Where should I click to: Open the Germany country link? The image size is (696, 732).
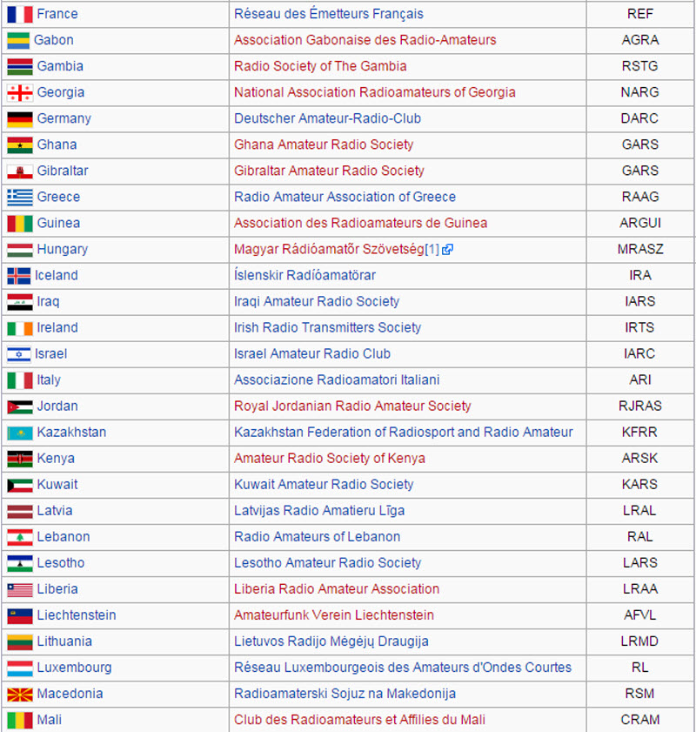pyautogui.click(x=64, y=118)
